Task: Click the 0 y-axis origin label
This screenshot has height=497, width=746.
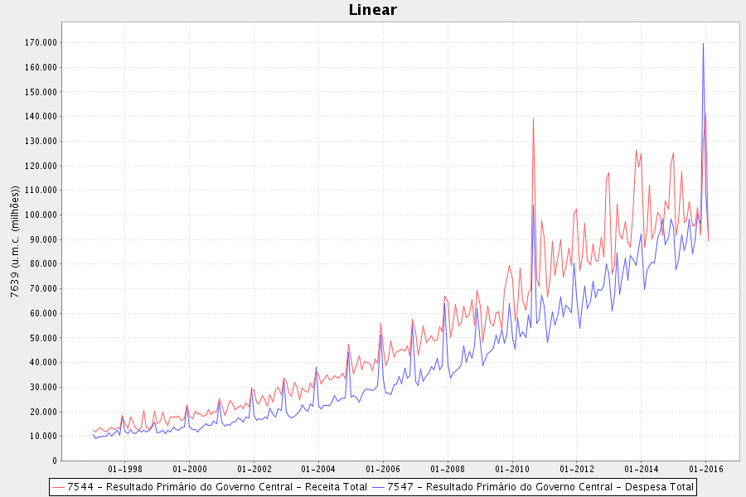Action: point(55,461)
